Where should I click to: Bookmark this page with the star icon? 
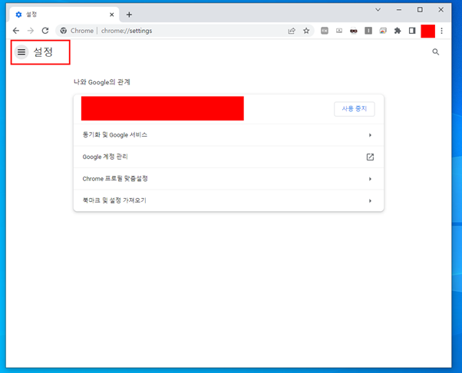[306, 31]
